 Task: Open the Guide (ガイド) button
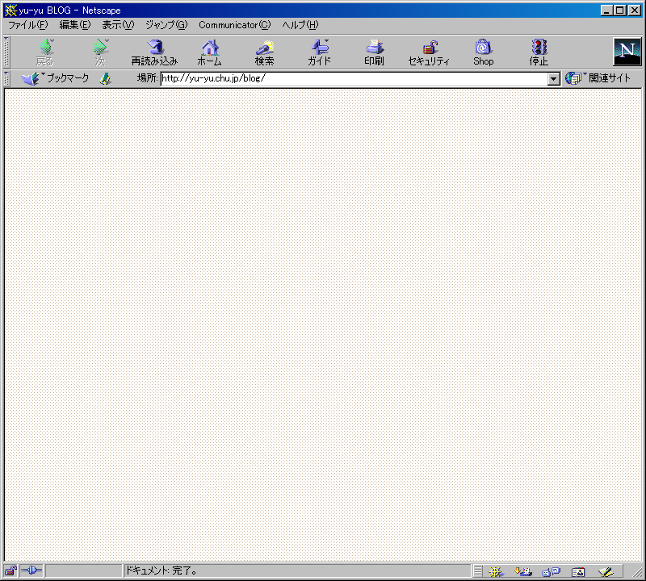[319, 52]
